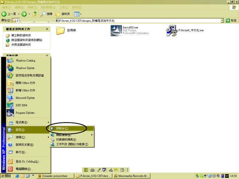Image resolution: width=239 pixels, height=179 pixels.
Task: Click 電腦關機(U)... shutdown entry
Action: [28, 169]
